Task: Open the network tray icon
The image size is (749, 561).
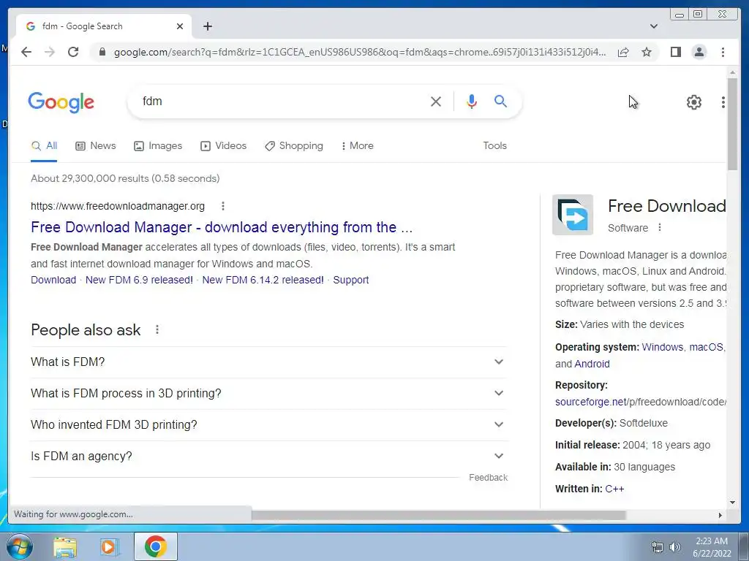Action: pos(658,547)
